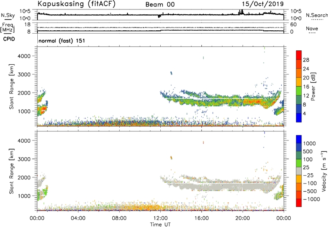This screenshot has height=227, width=328.
Task: Click the "3000" tick of the velocity panel
Action: point(24,159)
